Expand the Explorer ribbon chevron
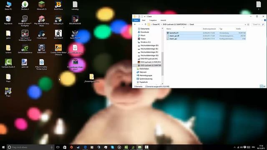Screen dimensions: 267x150 [x=262, y=20]
